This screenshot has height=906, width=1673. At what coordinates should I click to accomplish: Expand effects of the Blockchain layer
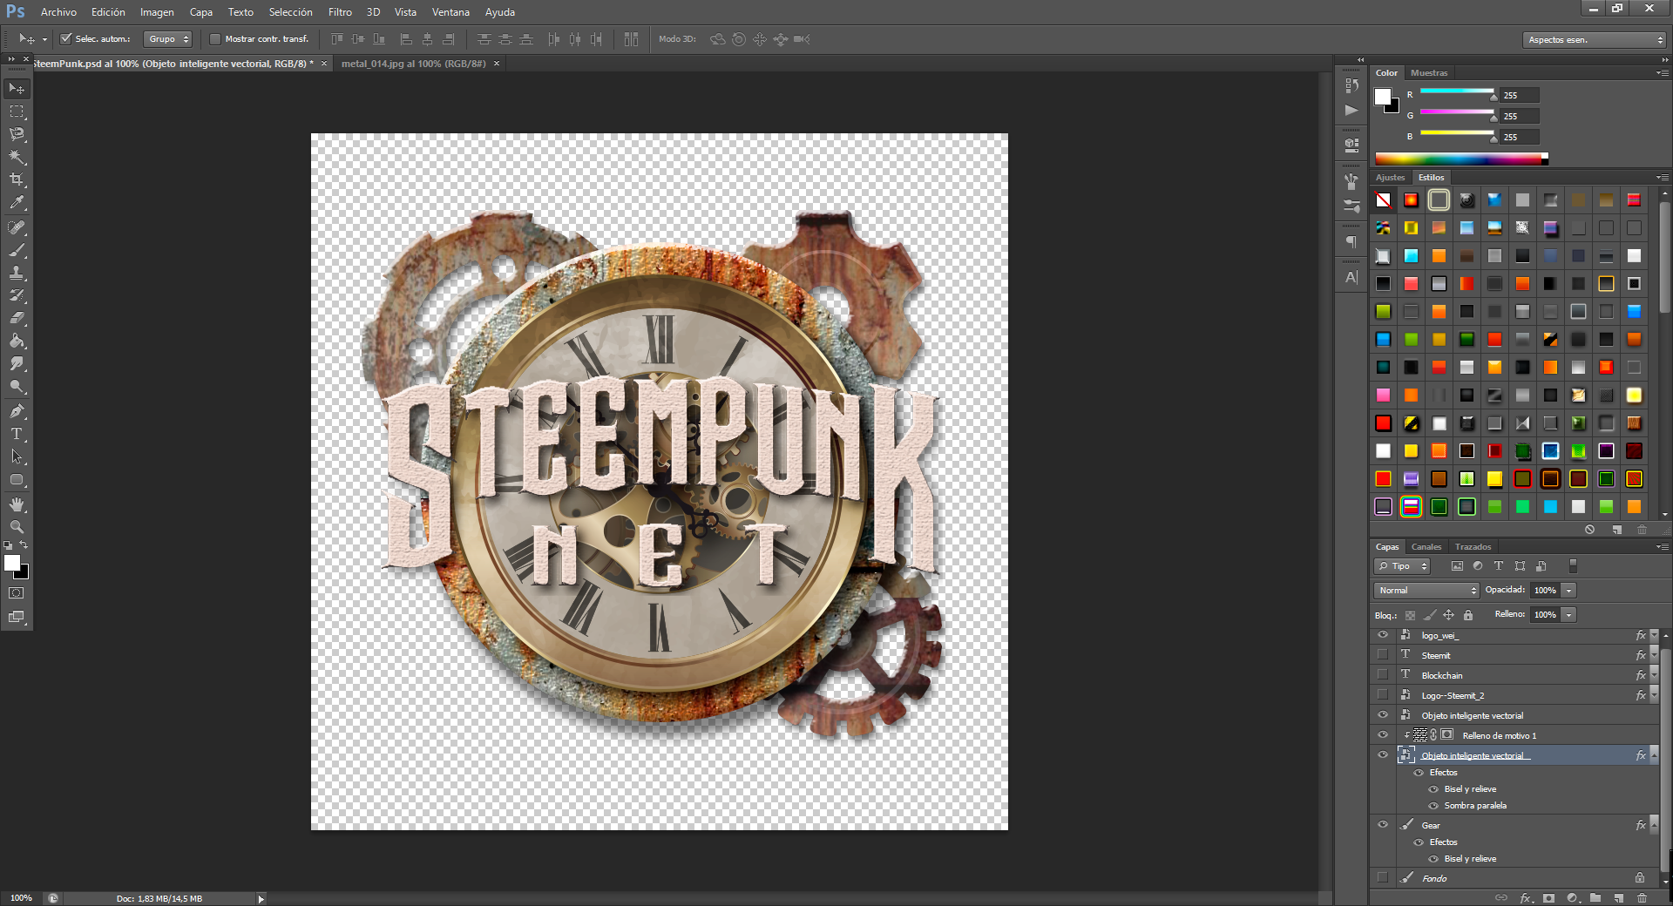pos(1654,675)
